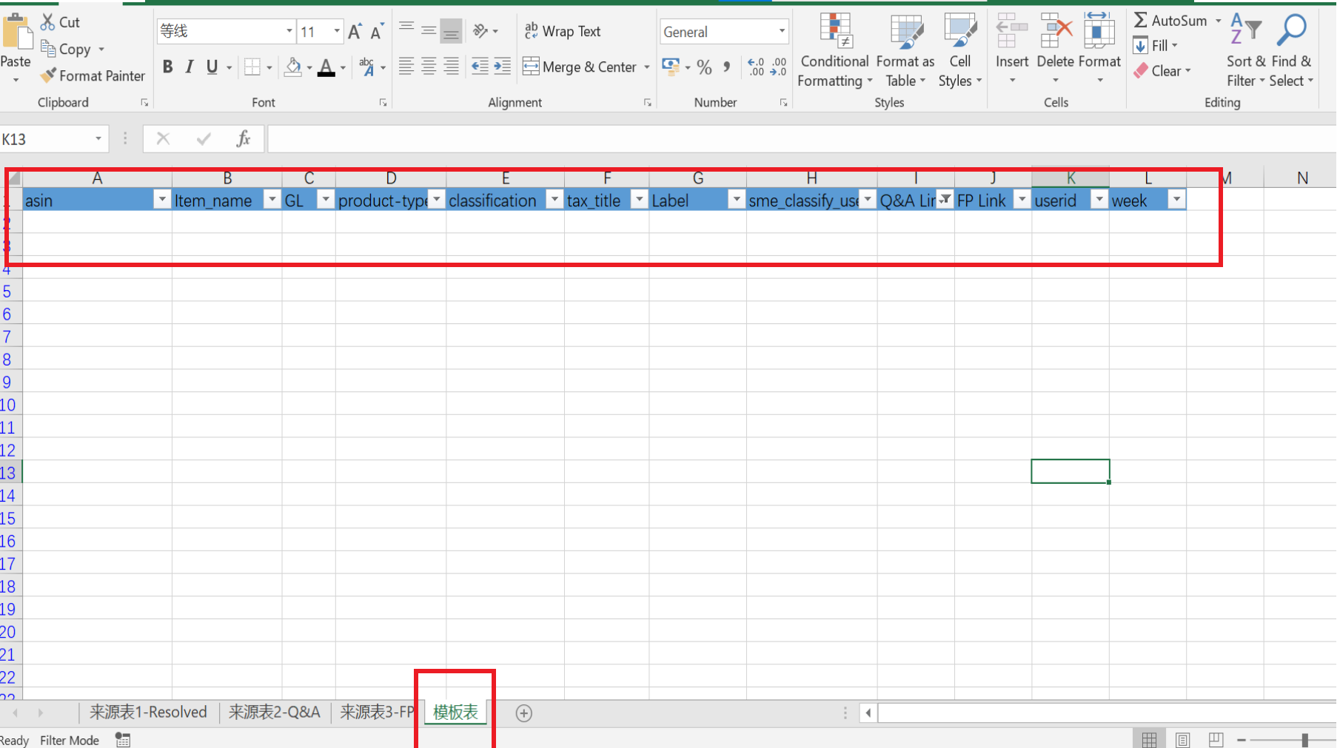1340x748 pixels.
Task: Click Delete cells button
Action: coord(1055,48)
